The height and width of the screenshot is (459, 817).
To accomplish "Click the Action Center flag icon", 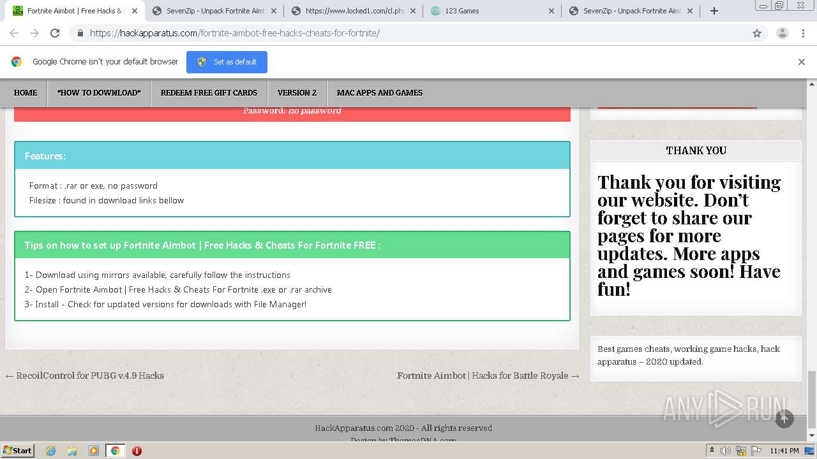I will (756, 451).
